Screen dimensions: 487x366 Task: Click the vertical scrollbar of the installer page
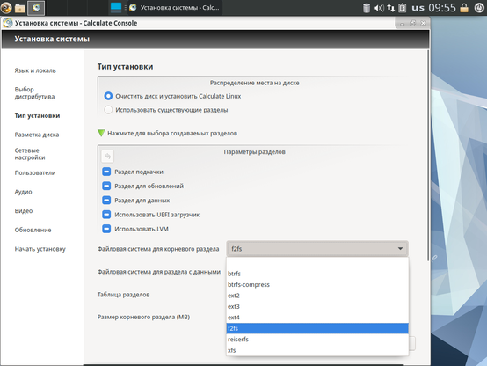click(428, 156)
